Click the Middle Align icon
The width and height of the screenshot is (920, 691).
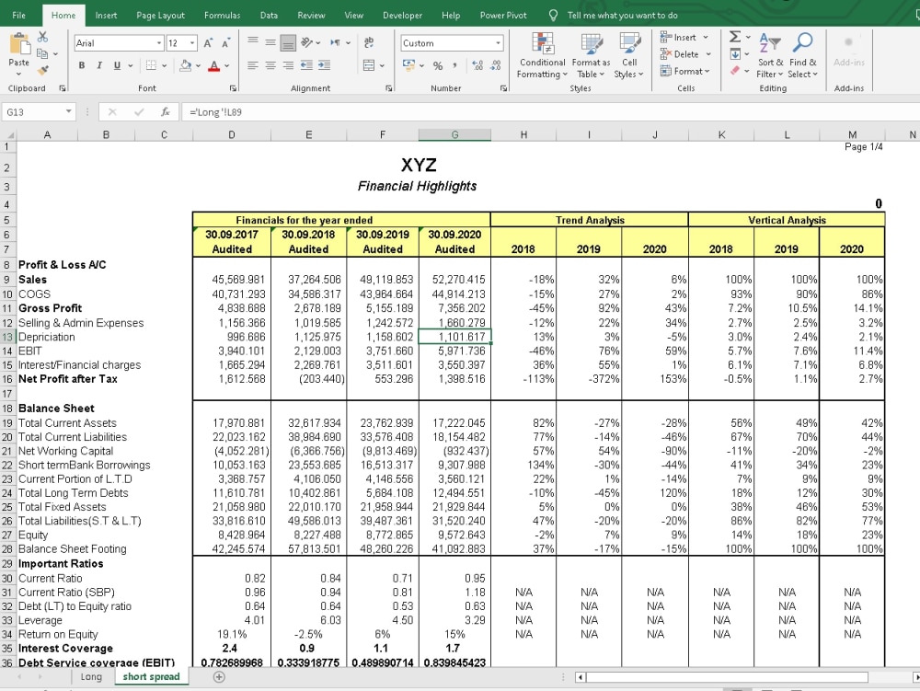270,42
